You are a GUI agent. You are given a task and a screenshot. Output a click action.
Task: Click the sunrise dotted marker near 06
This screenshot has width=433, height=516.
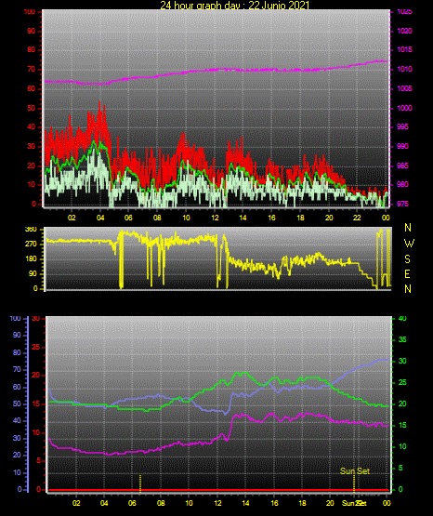(x=140, y=483)
